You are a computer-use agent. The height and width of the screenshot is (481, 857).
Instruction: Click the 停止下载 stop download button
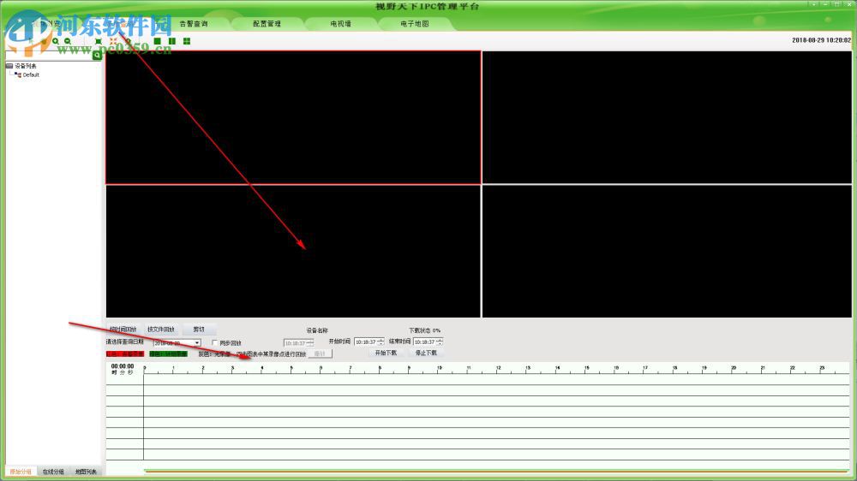click(x=426, y=353)
